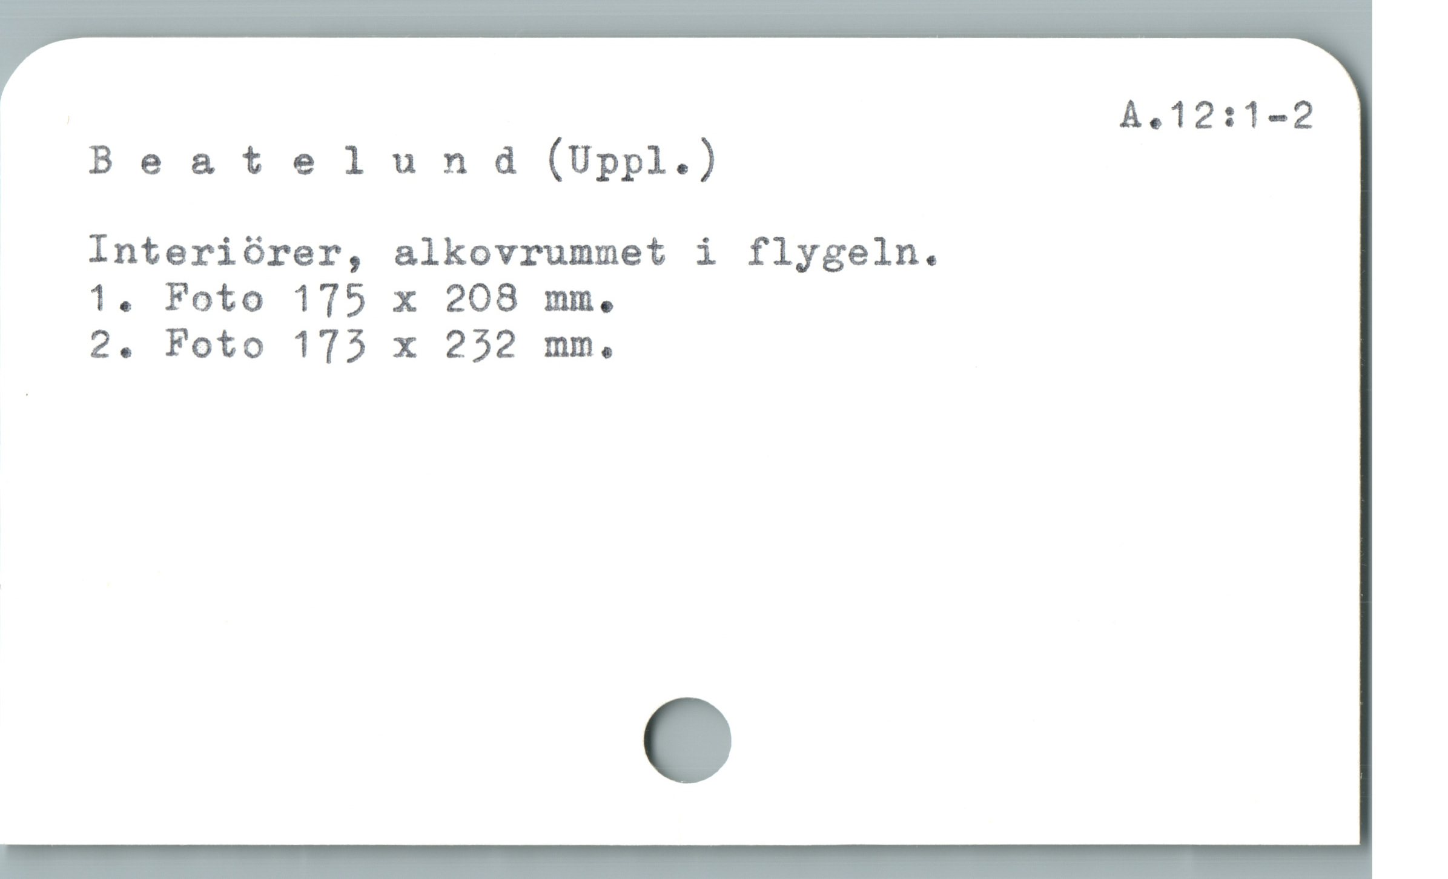Select Foto in the second list line
The height and width of the screenshot is (879, 1448).
click(x=214, y=346)
